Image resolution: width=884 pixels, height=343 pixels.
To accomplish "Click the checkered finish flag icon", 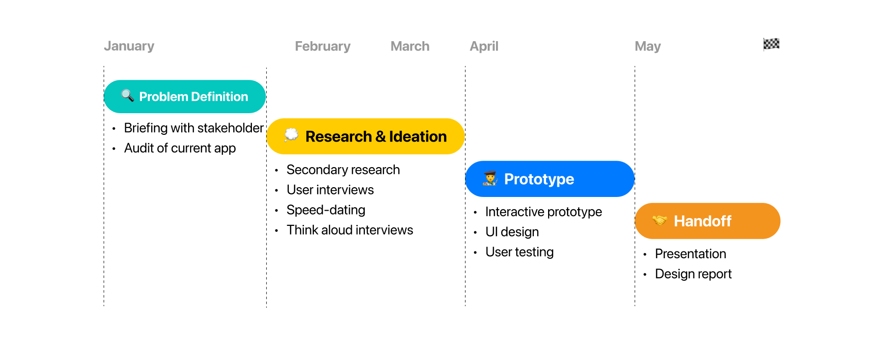I will pyautogui.click(x=771, y=44).
